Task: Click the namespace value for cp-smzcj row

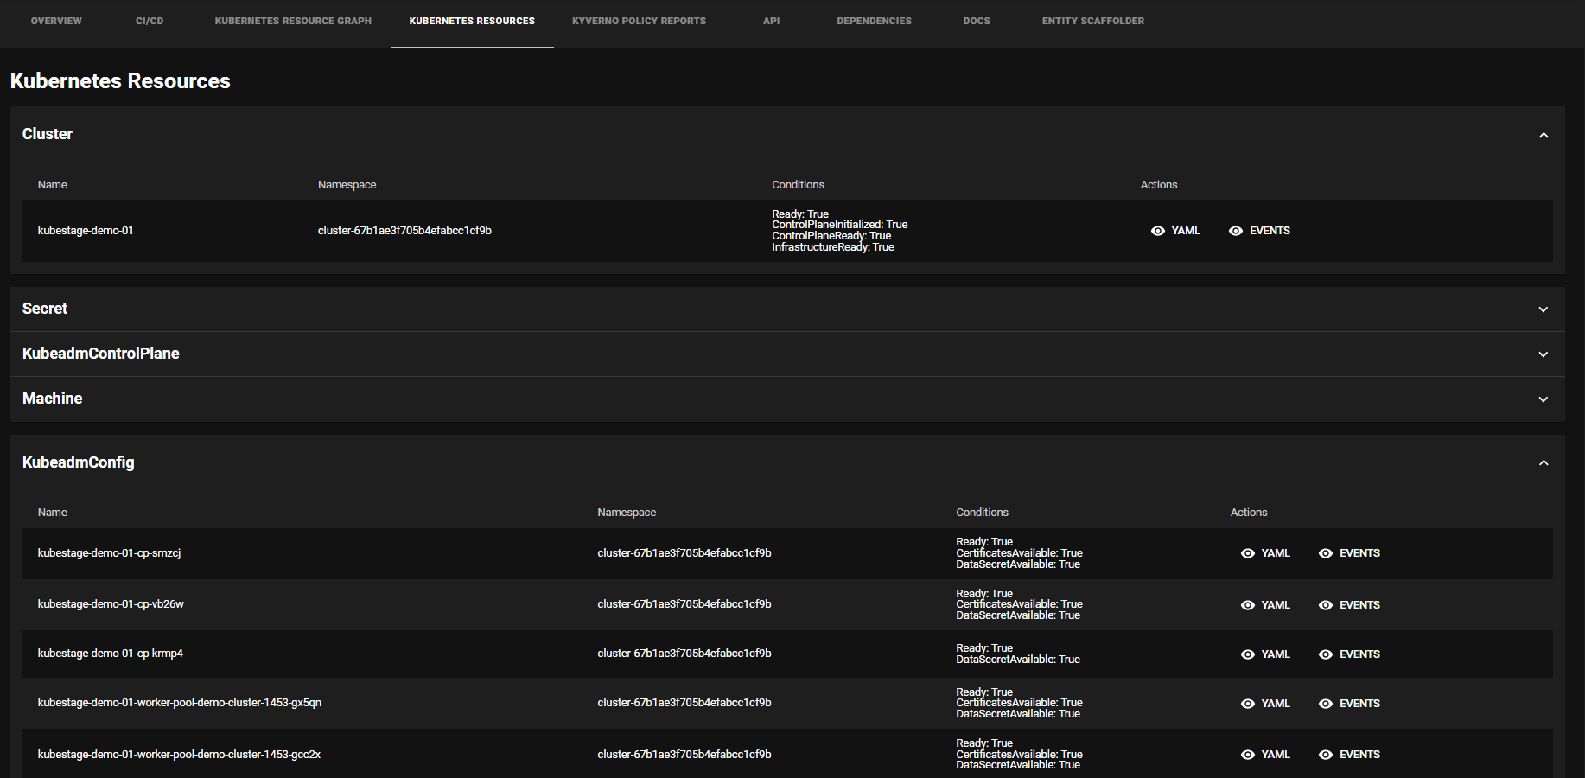Action: pyautogui.click(x=684, y=553)
